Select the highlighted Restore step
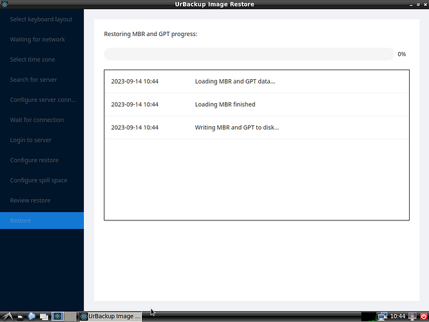The width and height of the screenshot is (429, 322). (x=42, y=220)
